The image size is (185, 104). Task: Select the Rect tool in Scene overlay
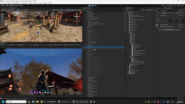tap(2, 22)
